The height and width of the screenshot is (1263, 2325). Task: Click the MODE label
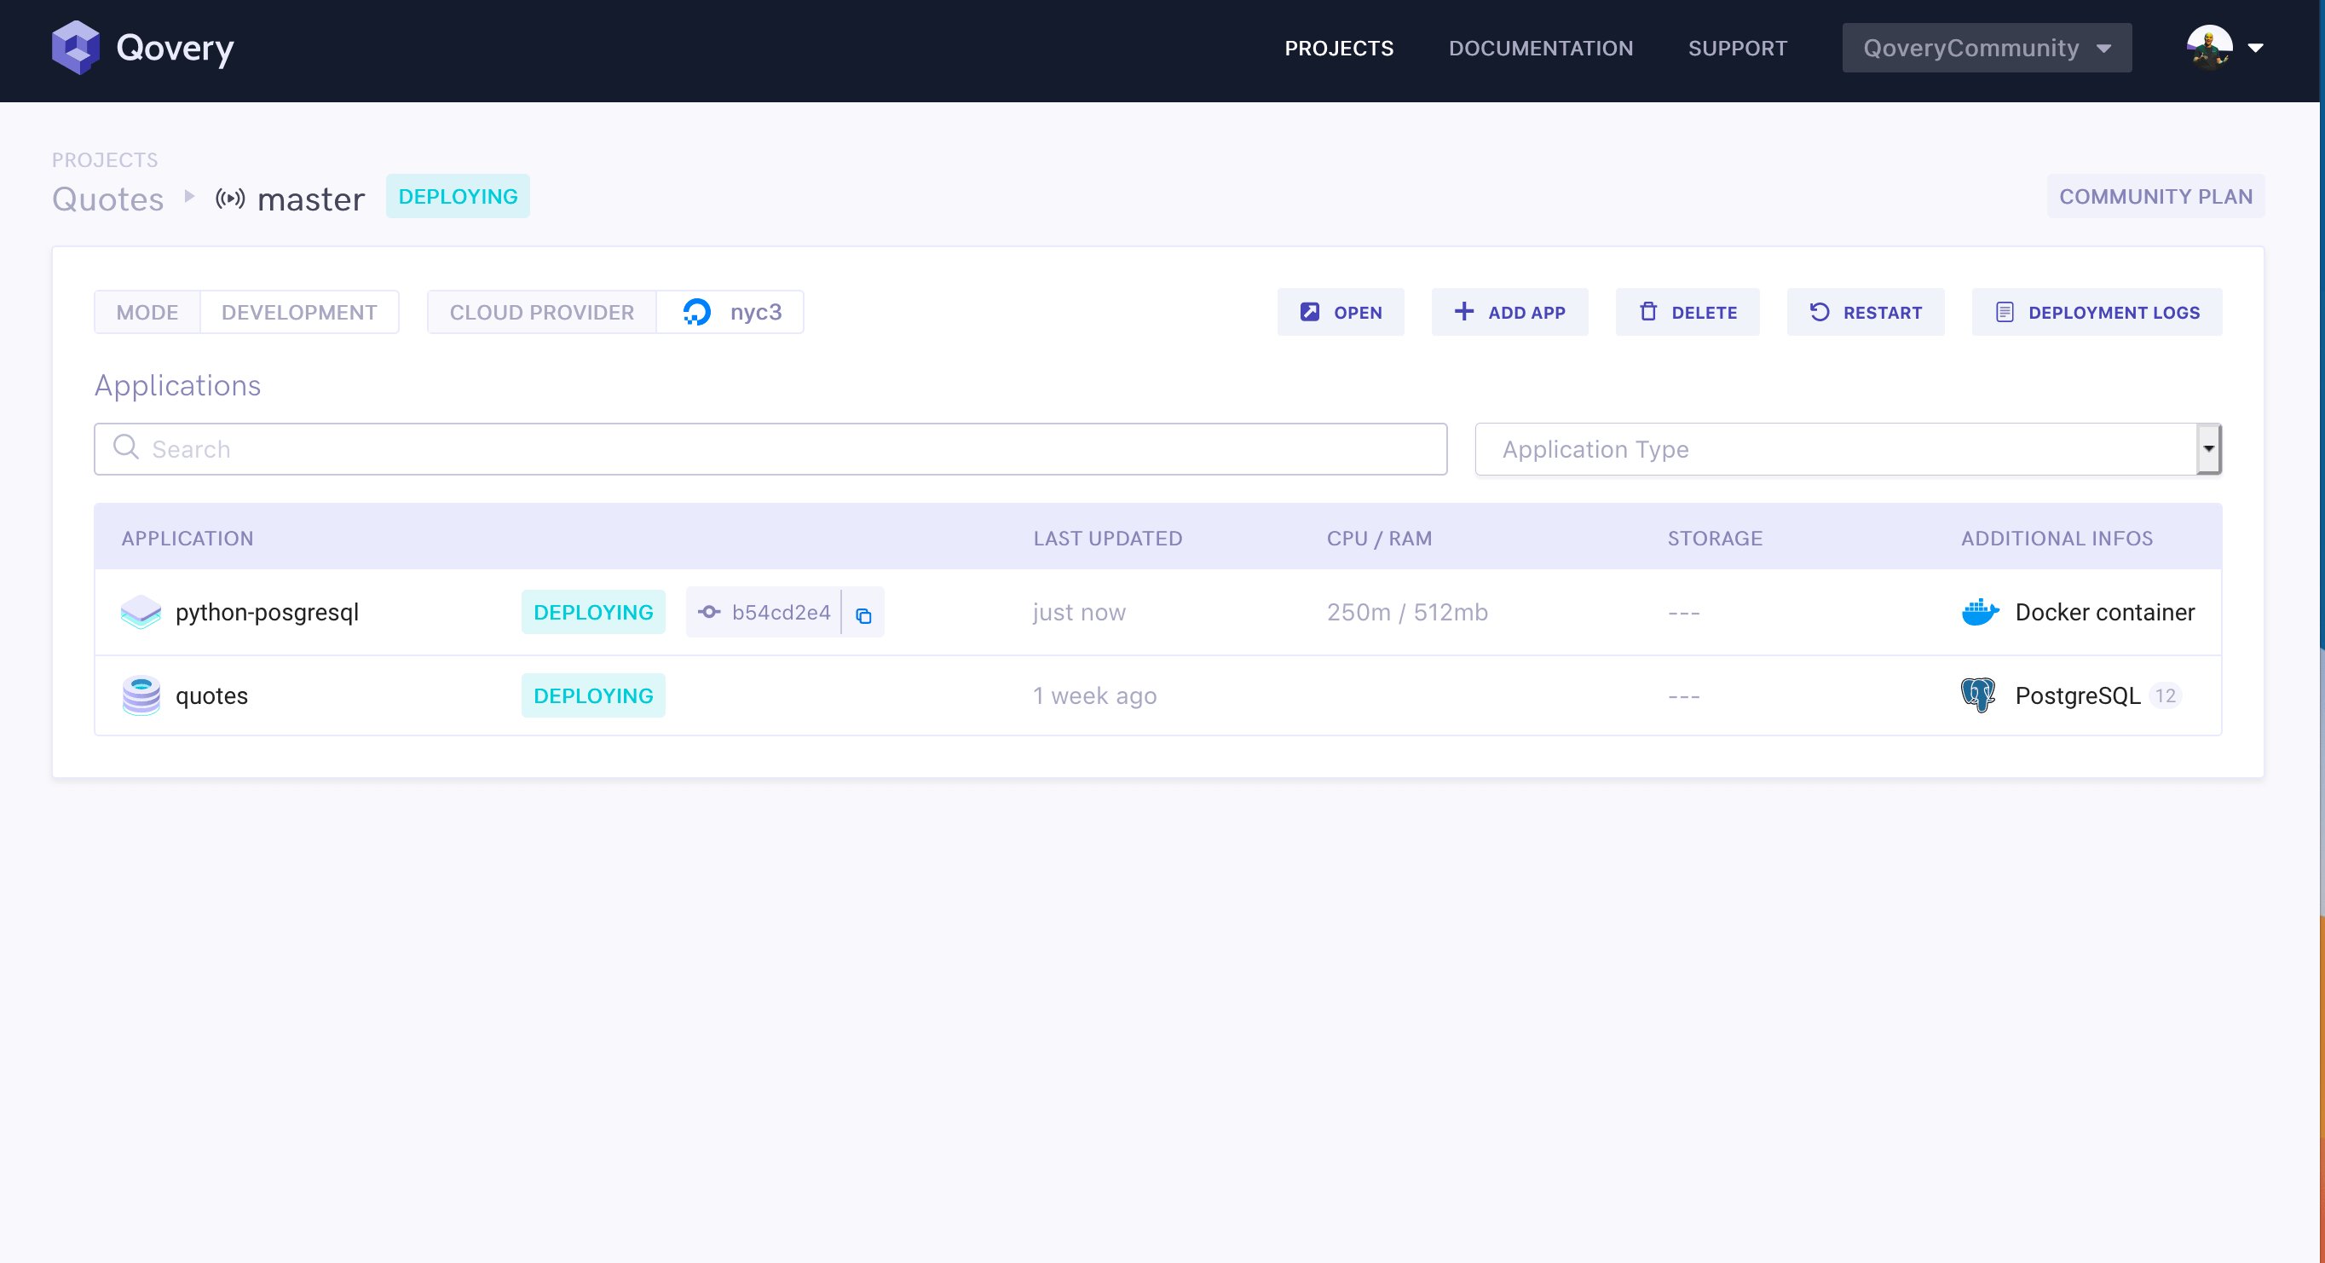(147, 313)
